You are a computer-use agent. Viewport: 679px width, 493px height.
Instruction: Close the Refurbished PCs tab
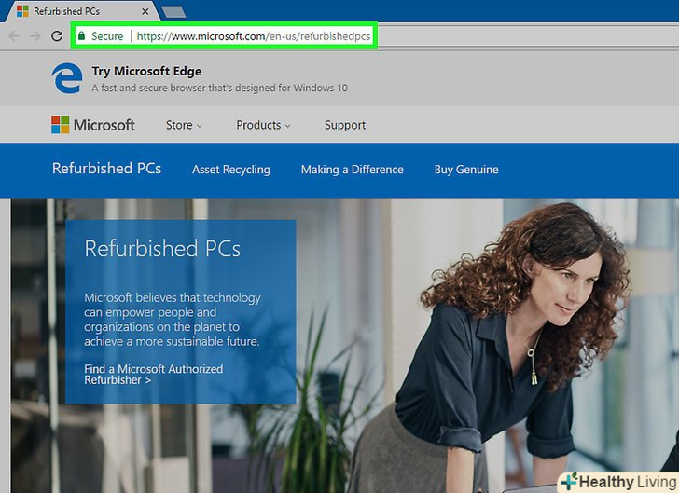coord(145,11)
